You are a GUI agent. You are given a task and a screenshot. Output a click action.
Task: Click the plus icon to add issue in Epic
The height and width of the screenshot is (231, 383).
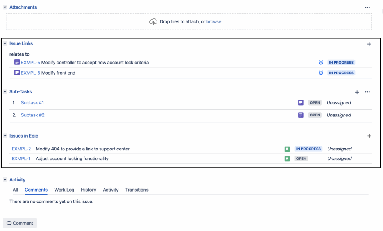[x=369, y=136]
